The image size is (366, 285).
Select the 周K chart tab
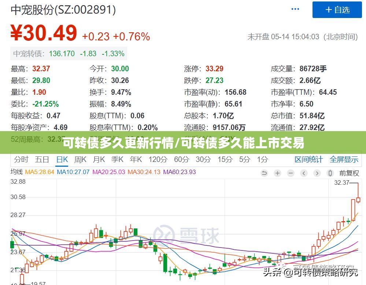(80, 160)
